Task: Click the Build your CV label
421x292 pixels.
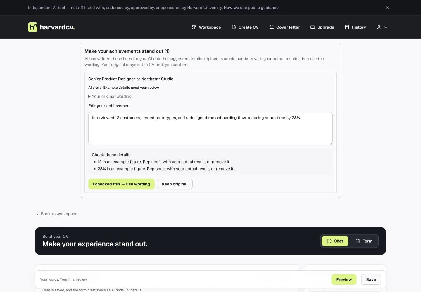Action: (56, 237)
